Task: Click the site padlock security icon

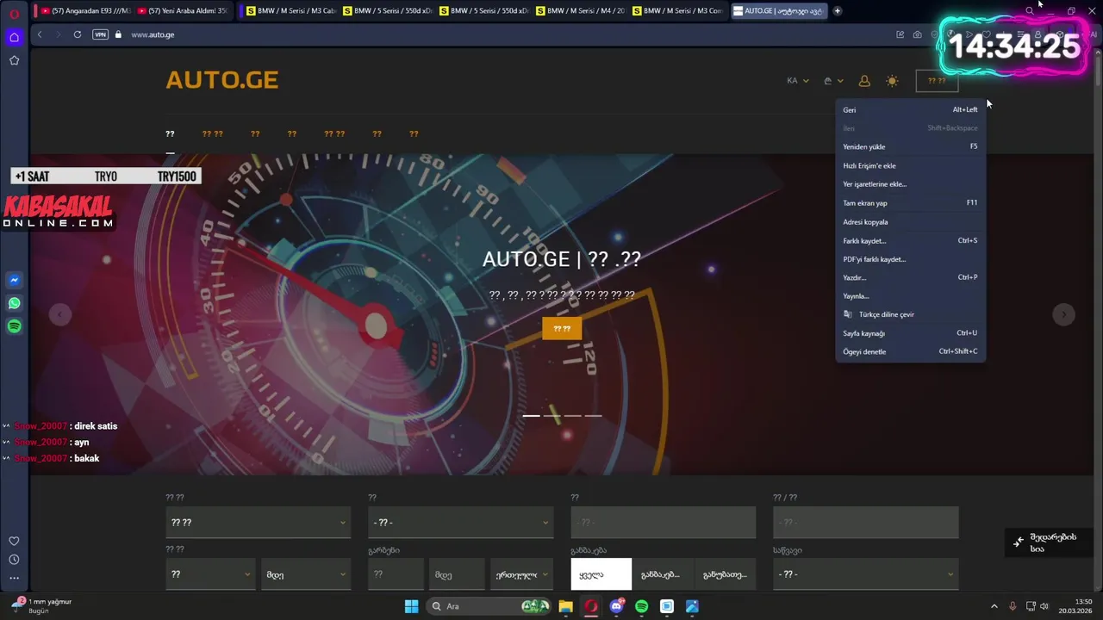Action: pyautogui.click(x=118, y=34)
